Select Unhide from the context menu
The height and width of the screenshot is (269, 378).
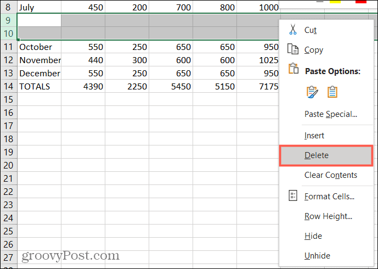coord(326,256)
